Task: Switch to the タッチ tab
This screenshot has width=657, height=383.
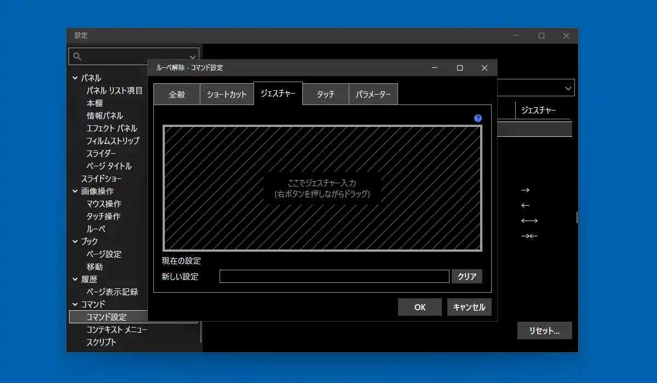Action: (x=326, y=94)
